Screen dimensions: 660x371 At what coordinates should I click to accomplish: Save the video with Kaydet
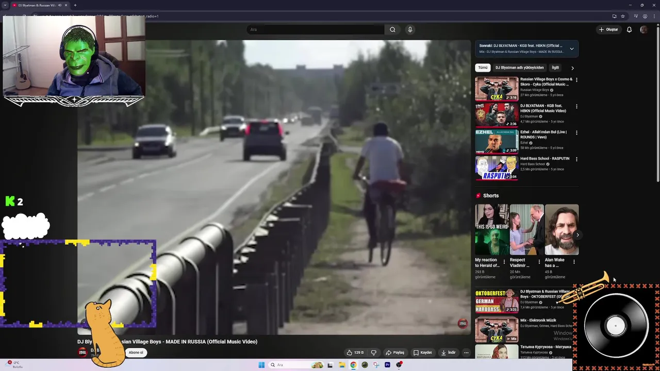pos(423,352)
